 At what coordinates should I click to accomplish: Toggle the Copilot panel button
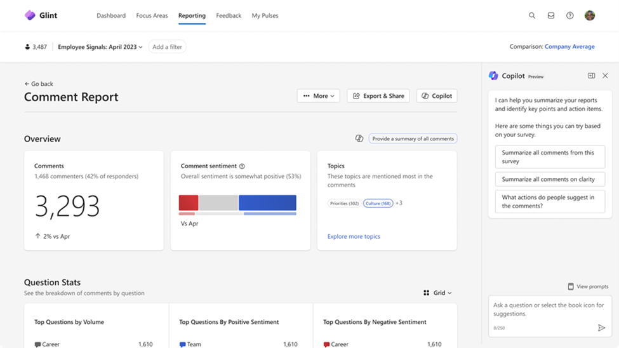pyautogui.click(x=437, y=96)
